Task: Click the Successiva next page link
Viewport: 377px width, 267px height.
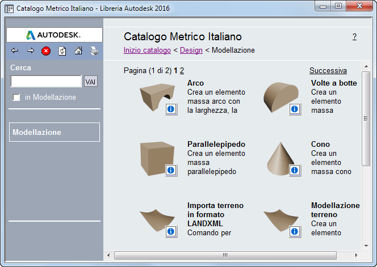Action: pos(328,71)
